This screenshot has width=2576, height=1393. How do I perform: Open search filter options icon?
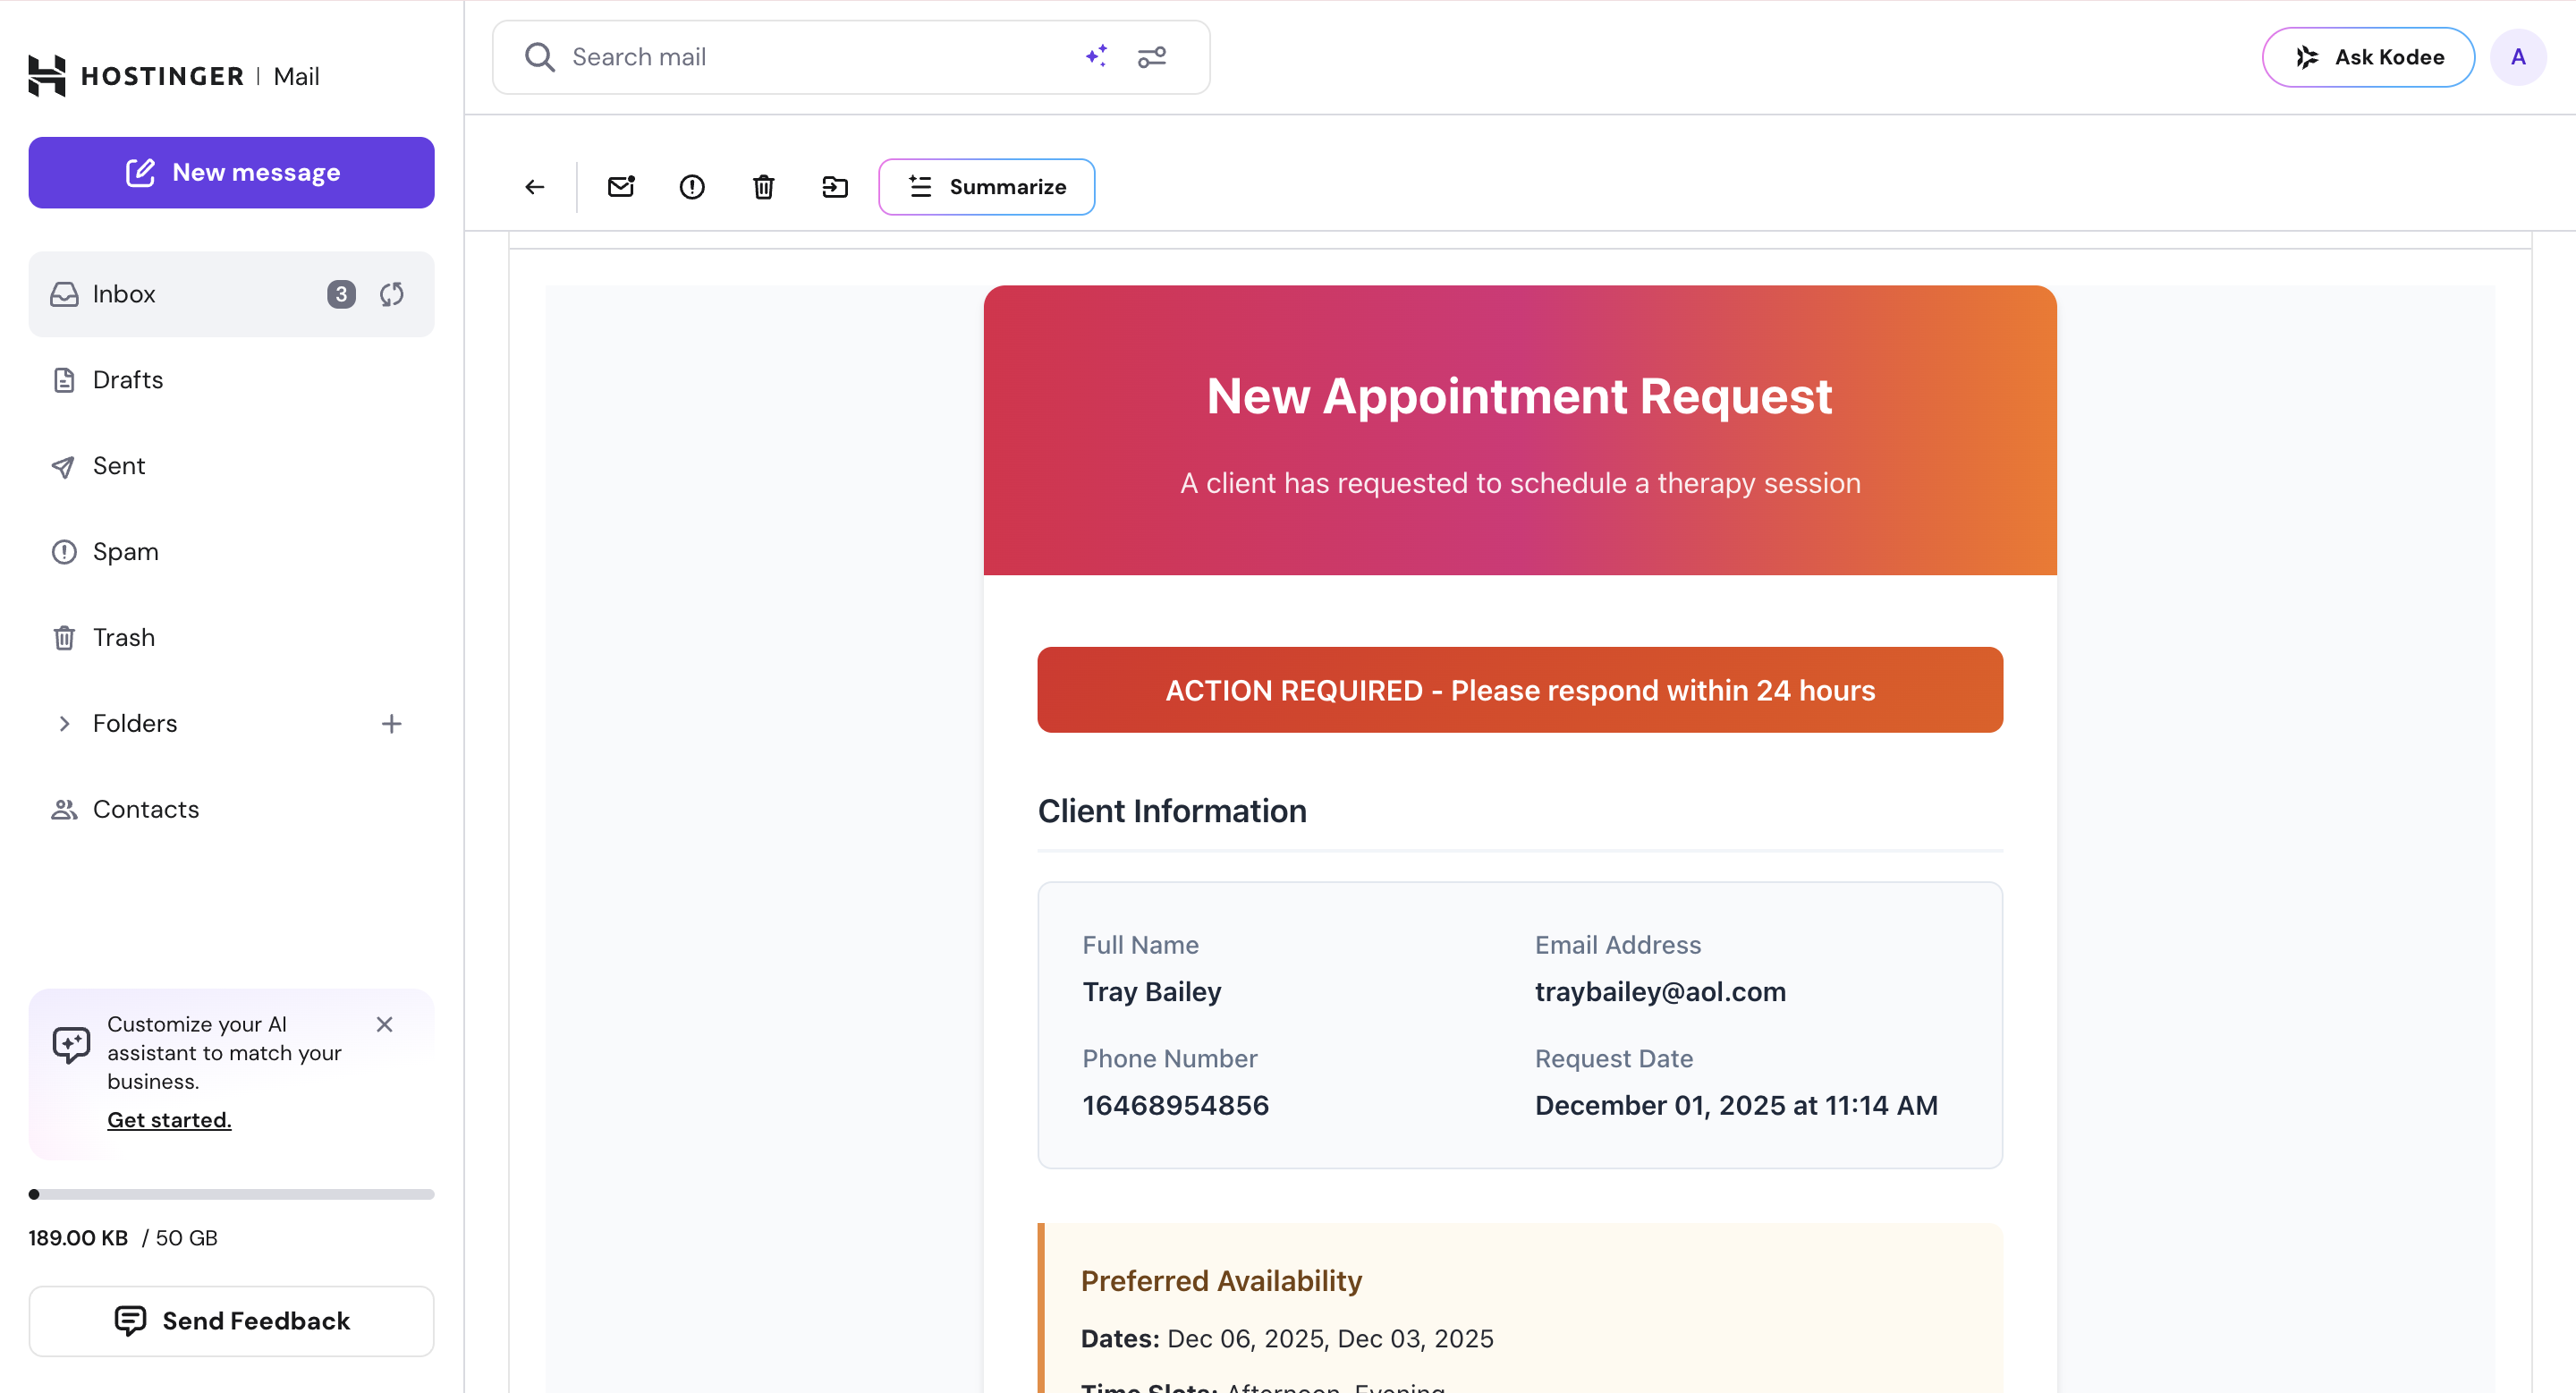point(1152,57)
